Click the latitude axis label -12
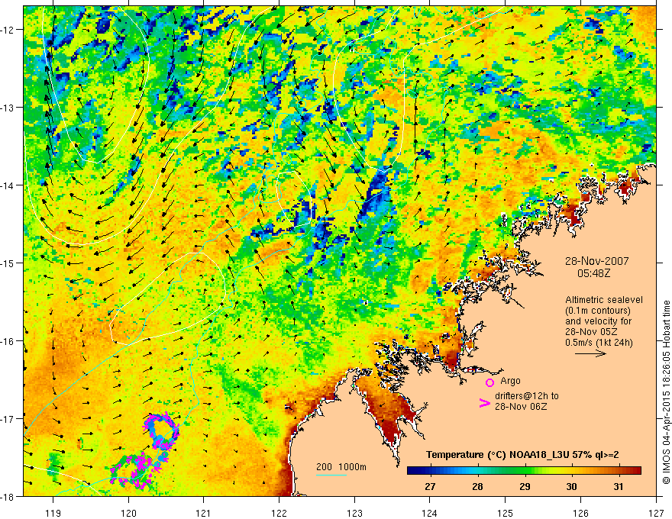The height and width of the screenshot is (519, 672). [8, 30]
